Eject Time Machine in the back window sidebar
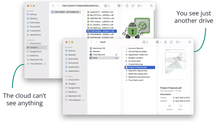The image size is (218, 122). click(x=45, y=64)
